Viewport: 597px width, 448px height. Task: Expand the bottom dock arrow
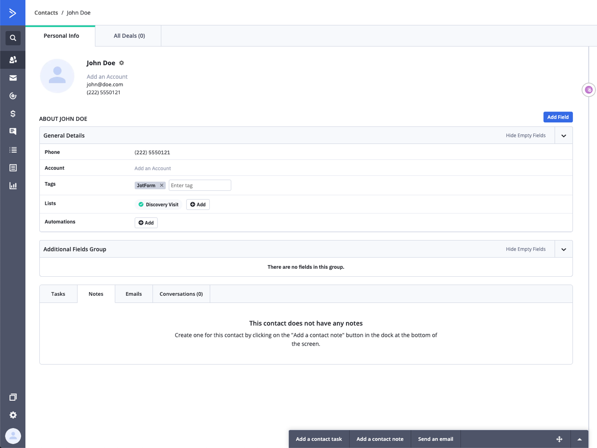tap(580, 439)
